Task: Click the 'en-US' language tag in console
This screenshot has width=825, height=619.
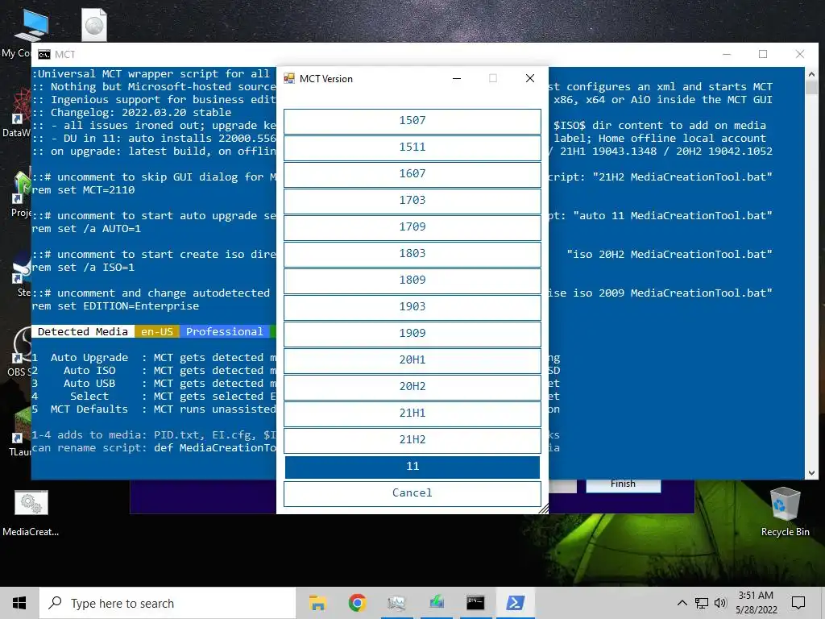Action: click(x=157, y=331)
